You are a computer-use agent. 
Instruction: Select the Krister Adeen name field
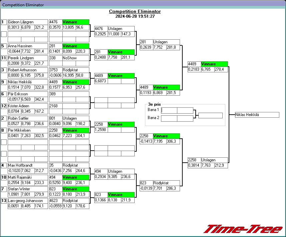[28, 106]
